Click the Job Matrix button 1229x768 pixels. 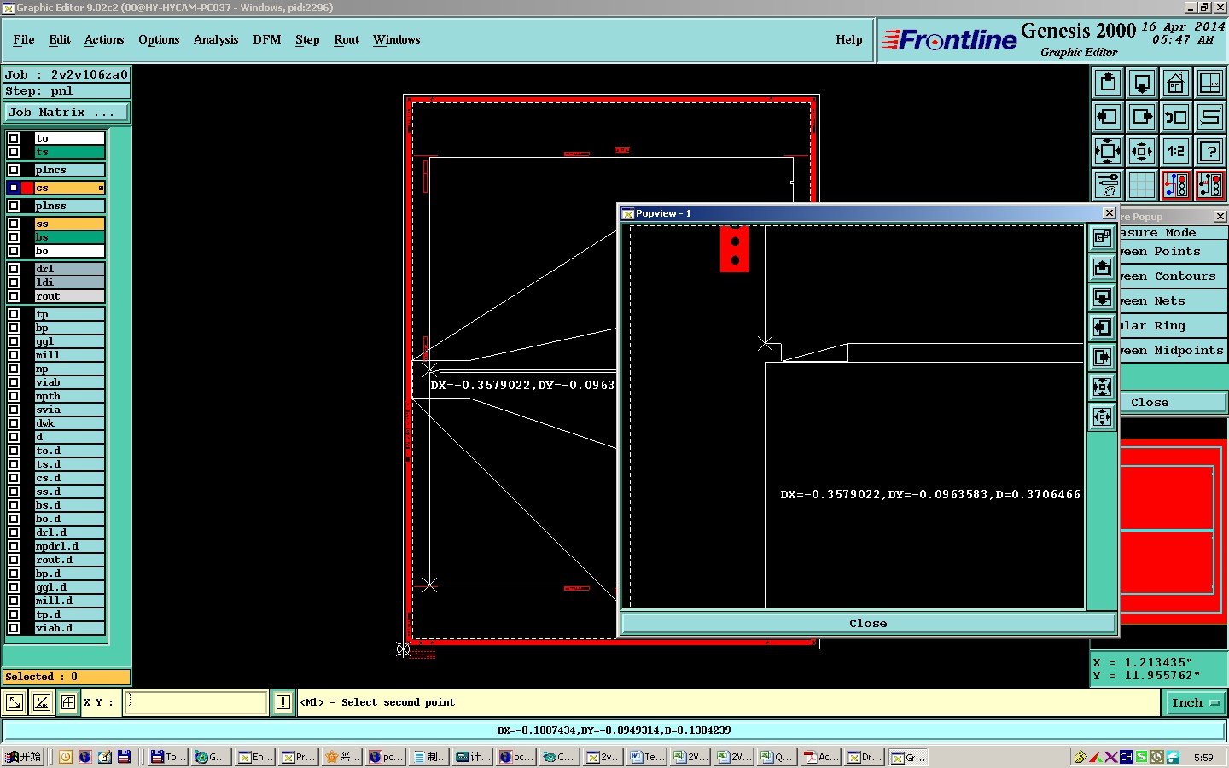point(67,112)
